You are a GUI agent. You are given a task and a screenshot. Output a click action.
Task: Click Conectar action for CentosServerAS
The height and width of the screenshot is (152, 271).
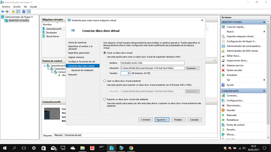232,95
